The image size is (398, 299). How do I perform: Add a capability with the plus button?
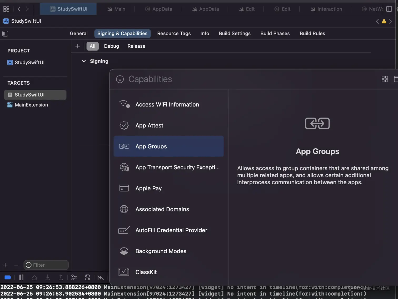point(78,46)
